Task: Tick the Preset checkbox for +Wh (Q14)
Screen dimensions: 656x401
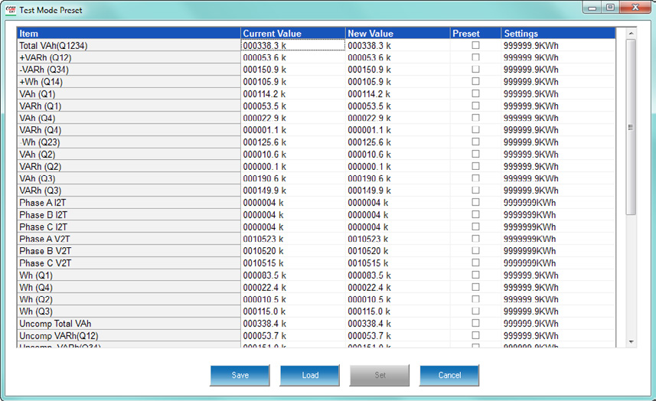Action: [475, 82]
